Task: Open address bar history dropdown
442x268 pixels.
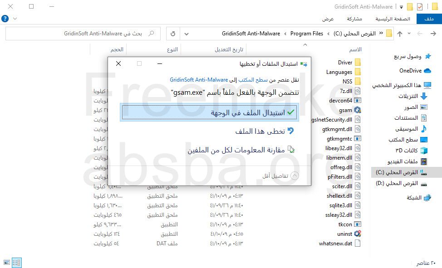Action: coord(187,34)
